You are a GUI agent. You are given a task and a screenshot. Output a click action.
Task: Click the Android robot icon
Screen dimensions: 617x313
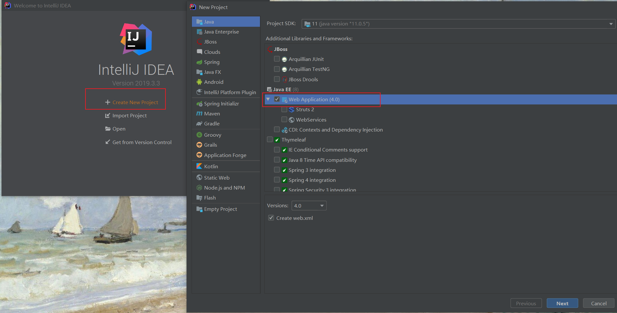[x=199, y=82]
